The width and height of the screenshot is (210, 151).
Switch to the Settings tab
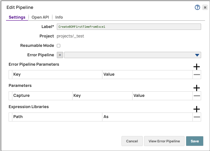(x=17, y=17)
